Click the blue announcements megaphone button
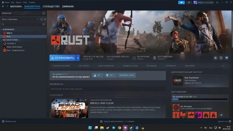The width and height of the screenshot is (233, 131). [181, 2]
